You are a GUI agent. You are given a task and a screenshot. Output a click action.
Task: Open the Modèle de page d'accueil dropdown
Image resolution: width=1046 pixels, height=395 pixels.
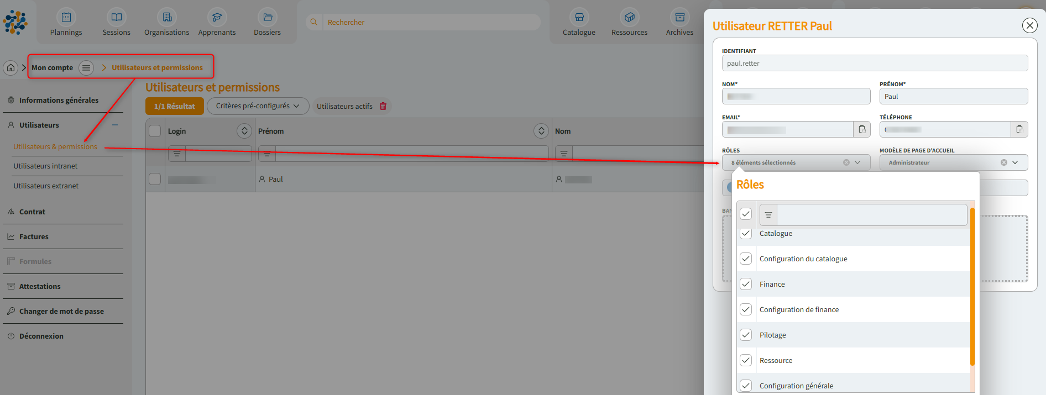pos(1015,162)
